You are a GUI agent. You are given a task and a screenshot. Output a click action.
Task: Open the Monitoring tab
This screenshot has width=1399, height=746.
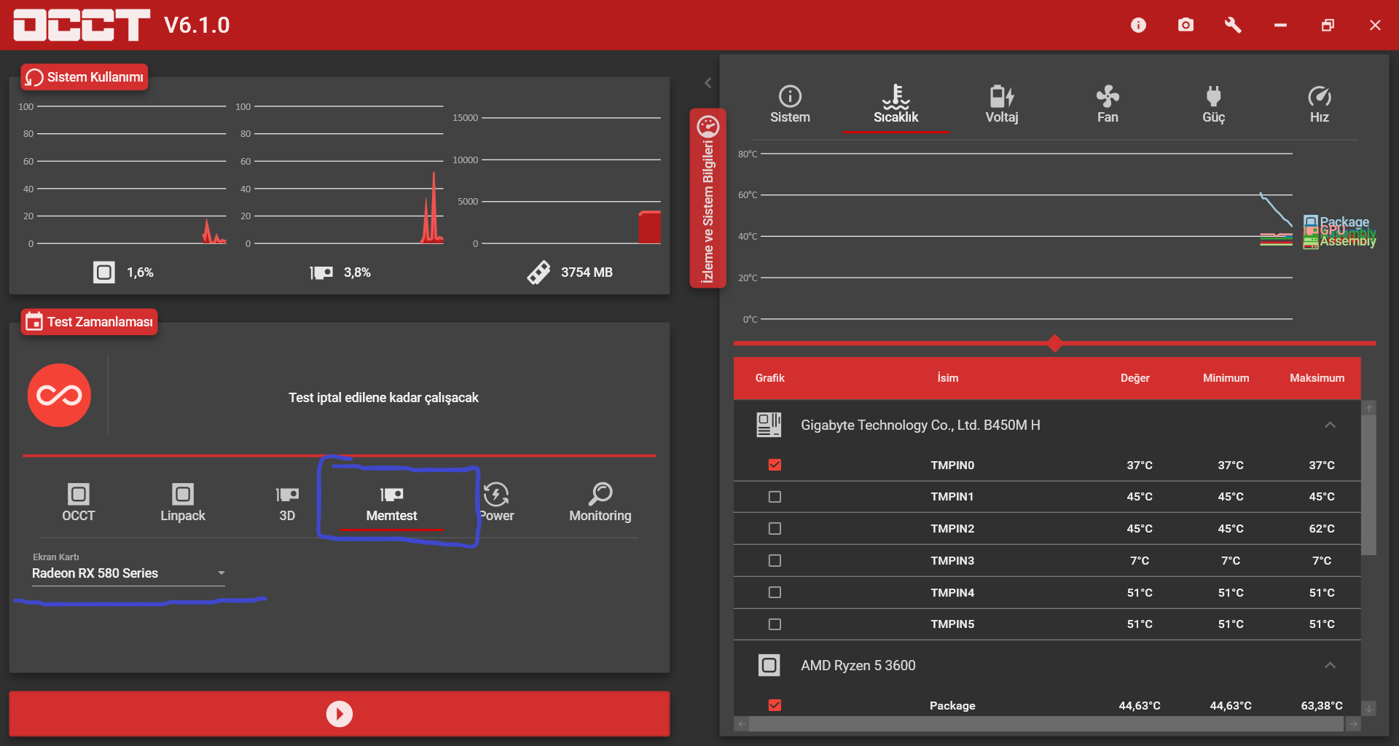[x=600, y=503]
